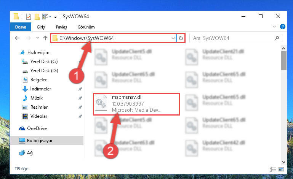The height and width of the screenshot is (179, 293).
Task: Navigate up one folder level
Action: click(x=45, y=38)
